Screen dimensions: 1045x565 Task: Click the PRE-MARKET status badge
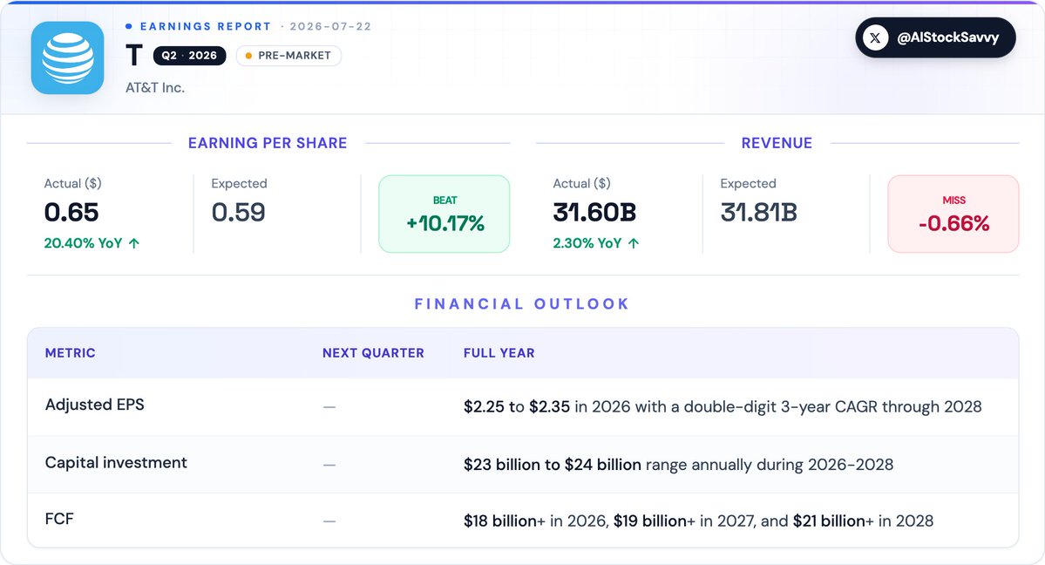pyautogui.click(x=288, y=56)
